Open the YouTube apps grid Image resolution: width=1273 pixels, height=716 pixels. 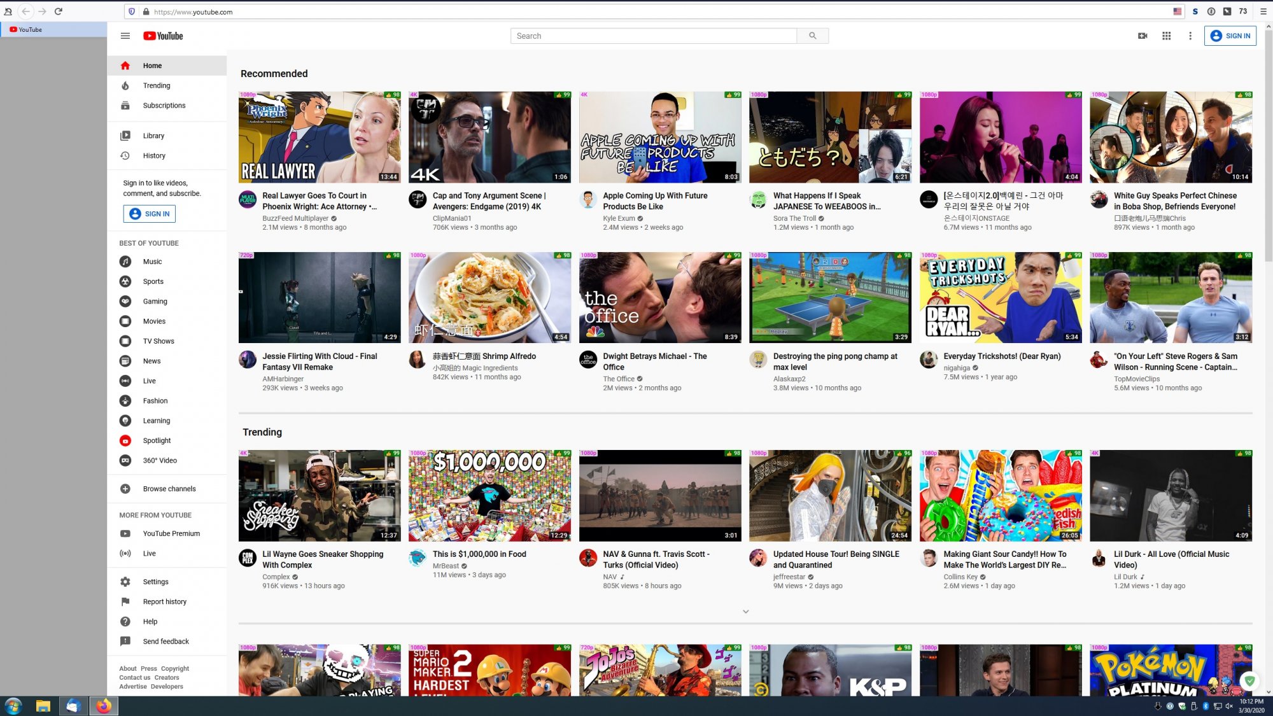[x=1166, y=36]
